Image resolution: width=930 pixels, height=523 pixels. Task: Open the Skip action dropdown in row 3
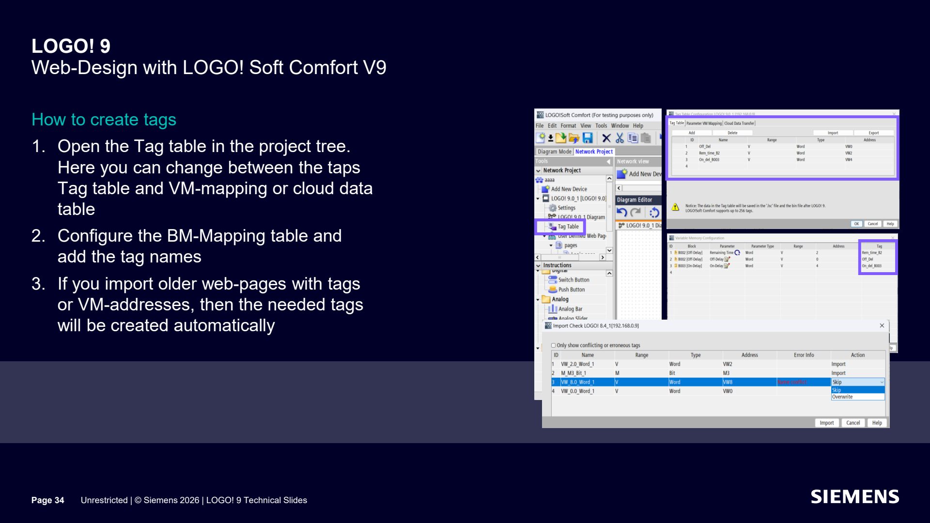pyautogui.click(x=882, y=382)
